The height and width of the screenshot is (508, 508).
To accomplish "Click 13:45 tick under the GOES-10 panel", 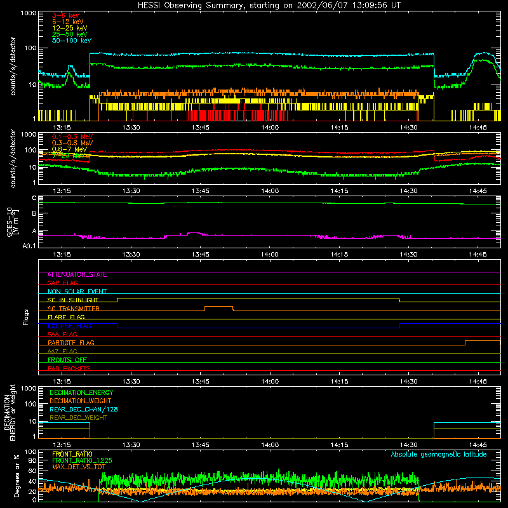I will coord(201,255).
